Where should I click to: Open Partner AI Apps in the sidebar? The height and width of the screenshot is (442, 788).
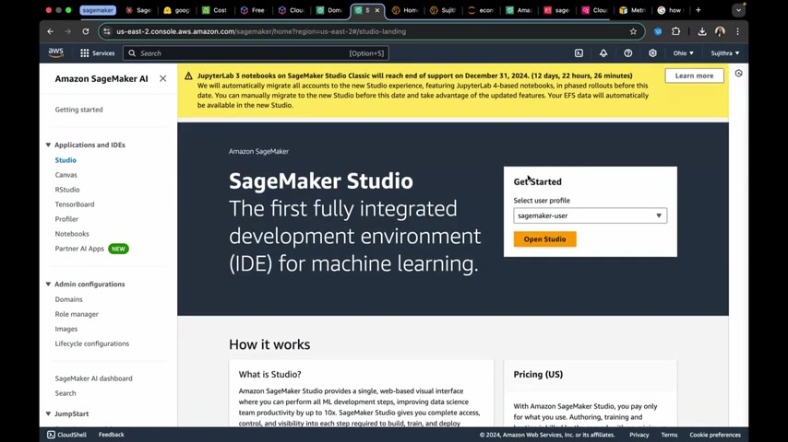pyautogui.click(x=79, y=249)
